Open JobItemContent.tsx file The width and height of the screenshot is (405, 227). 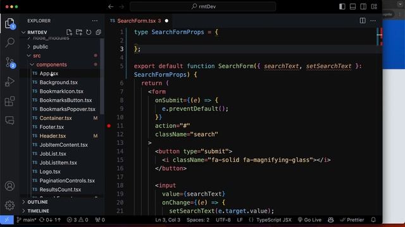(63, 145)
